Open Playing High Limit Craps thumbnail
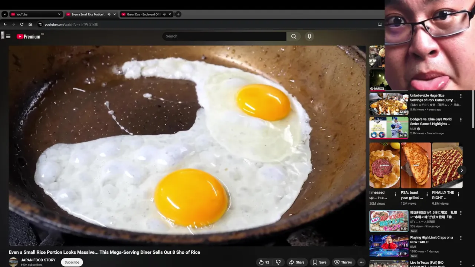This screenshot has width=475, height=267. click(x=389, y=245)
